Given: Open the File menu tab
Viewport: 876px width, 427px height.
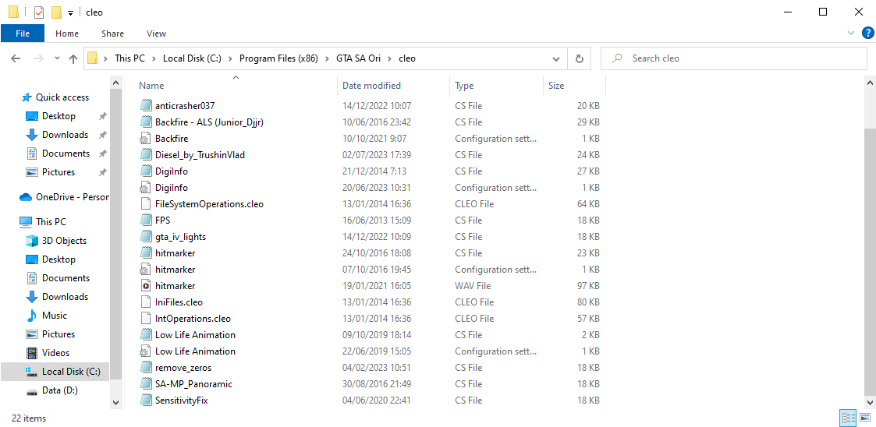Looking at the screenshot, I should click(x=23, y=34).
